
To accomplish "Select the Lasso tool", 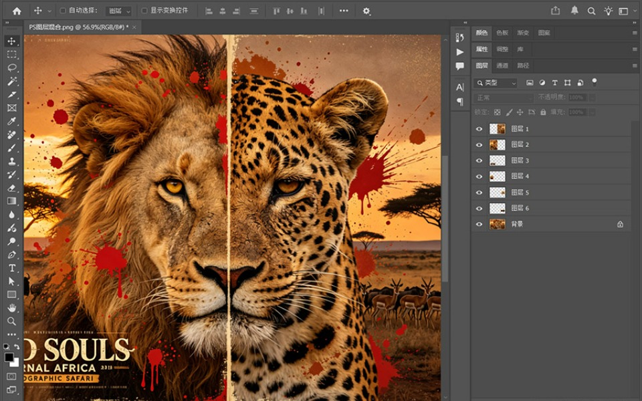I will tap(12, 68).
